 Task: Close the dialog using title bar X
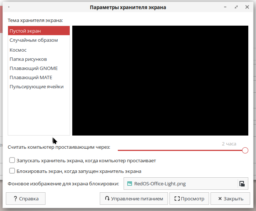click(246, 7)
